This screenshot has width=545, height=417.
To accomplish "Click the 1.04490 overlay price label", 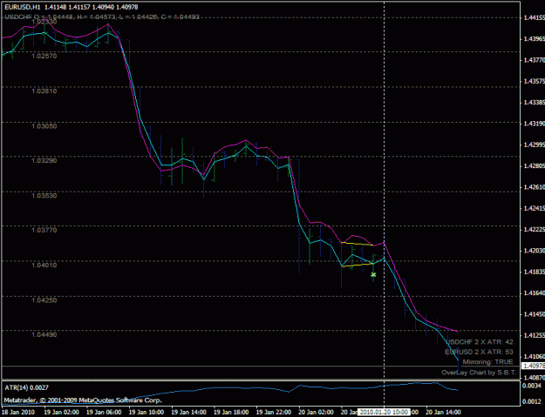I will (x=44, y=335).
